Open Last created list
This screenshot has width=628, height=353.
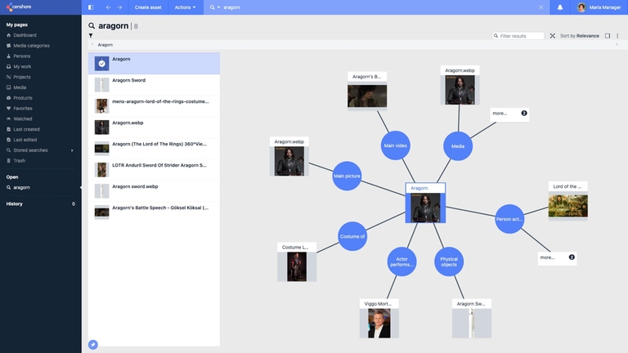point(26,129)
